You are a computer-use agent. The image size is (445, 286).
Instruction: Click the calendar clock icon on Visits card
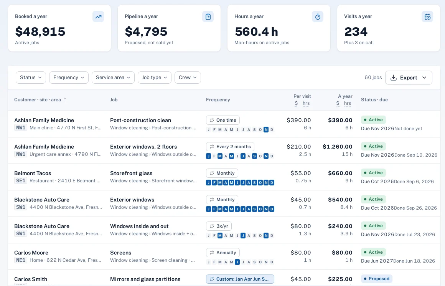[427, 17]
